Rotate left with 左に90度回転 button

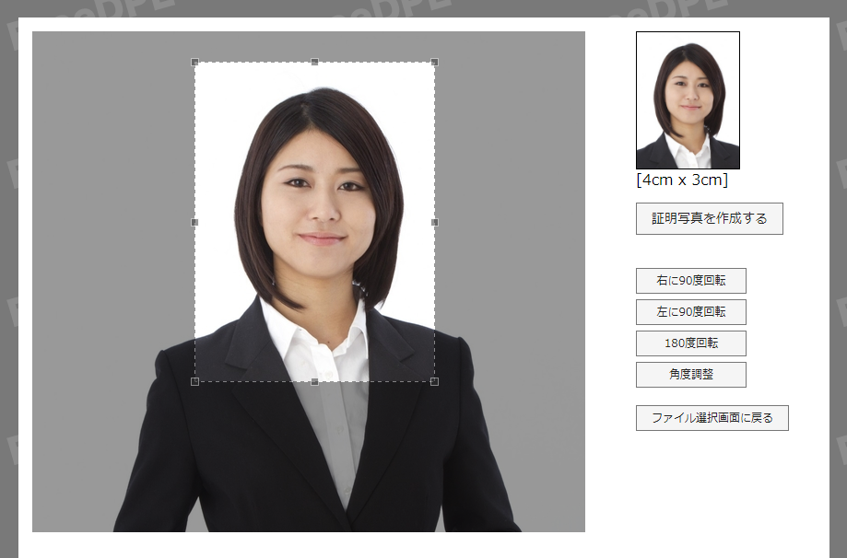[x=691, y=312]
